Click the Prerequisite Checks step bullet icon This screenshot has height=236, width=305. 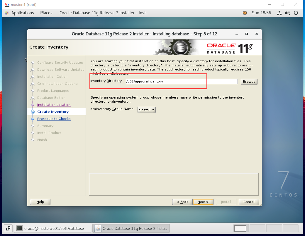click(x=33, y=119)
